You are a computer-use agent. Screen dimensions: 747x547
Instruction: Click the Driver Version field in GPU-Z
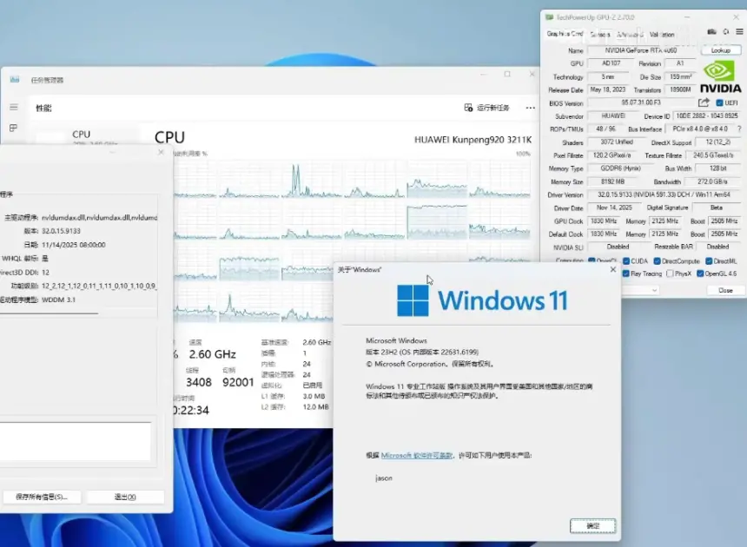click(664, 194)
